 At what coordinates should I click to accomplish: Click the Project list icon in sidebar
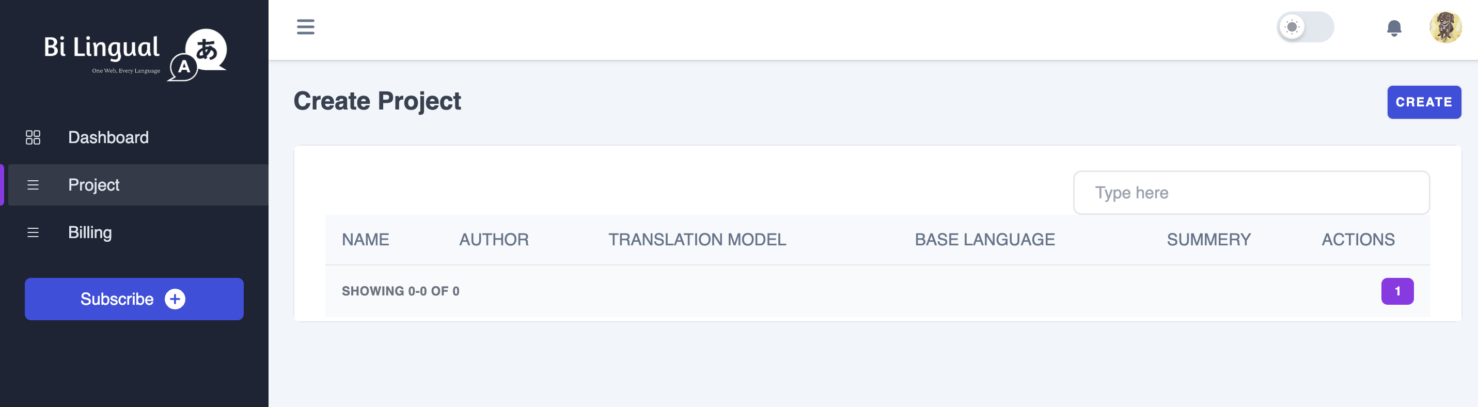click(x=33, y=185)
